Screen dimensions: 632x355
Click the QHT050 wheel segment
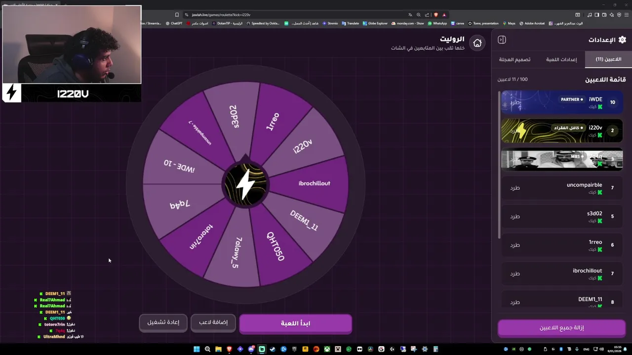tap(276, 247)
